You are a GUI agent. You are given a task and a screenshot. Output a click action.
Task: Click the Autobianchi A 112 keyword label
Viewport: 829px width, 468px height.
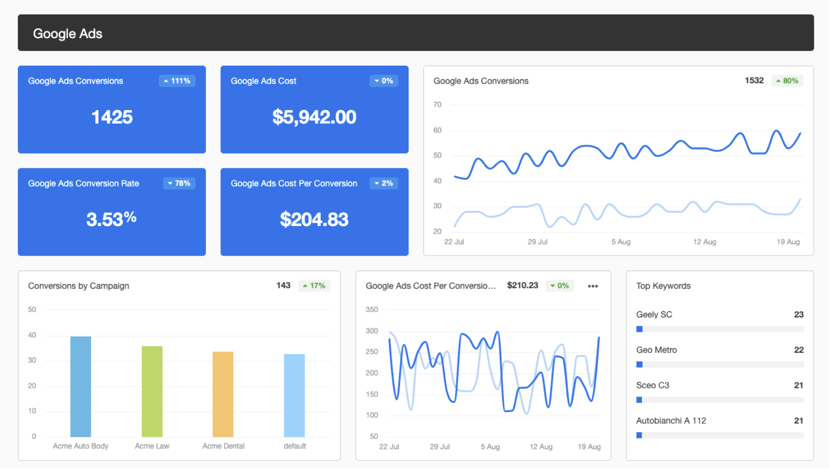pyautogui.click(x=671, y=421)
